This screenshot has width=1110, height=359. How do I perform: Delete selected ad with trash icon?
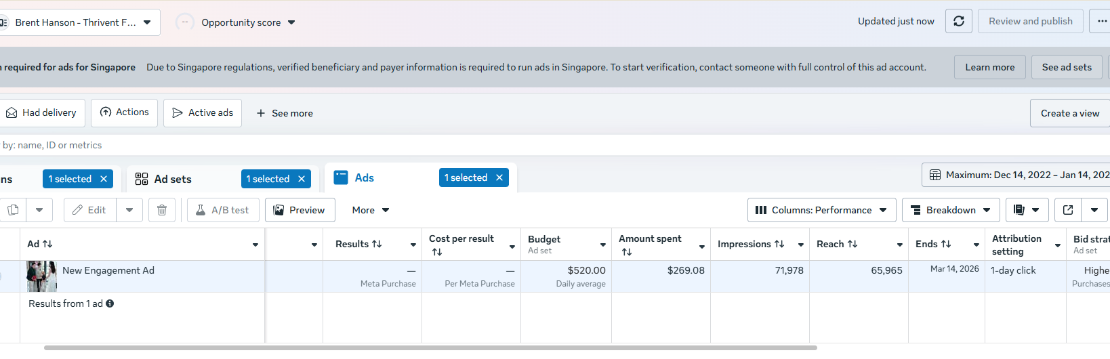[162, 210]
